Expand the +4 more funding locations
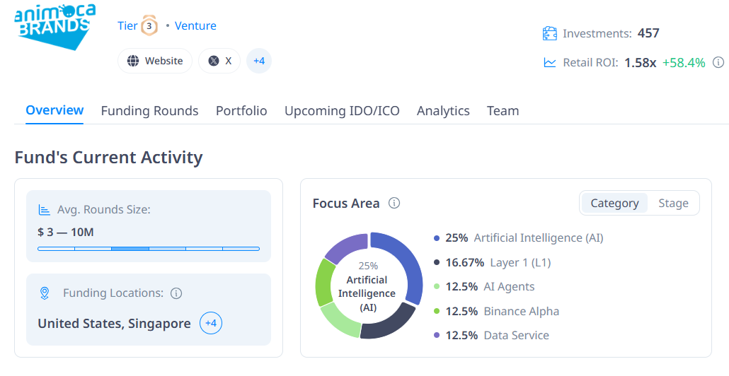Screen dimensions: 729x376 211,324
